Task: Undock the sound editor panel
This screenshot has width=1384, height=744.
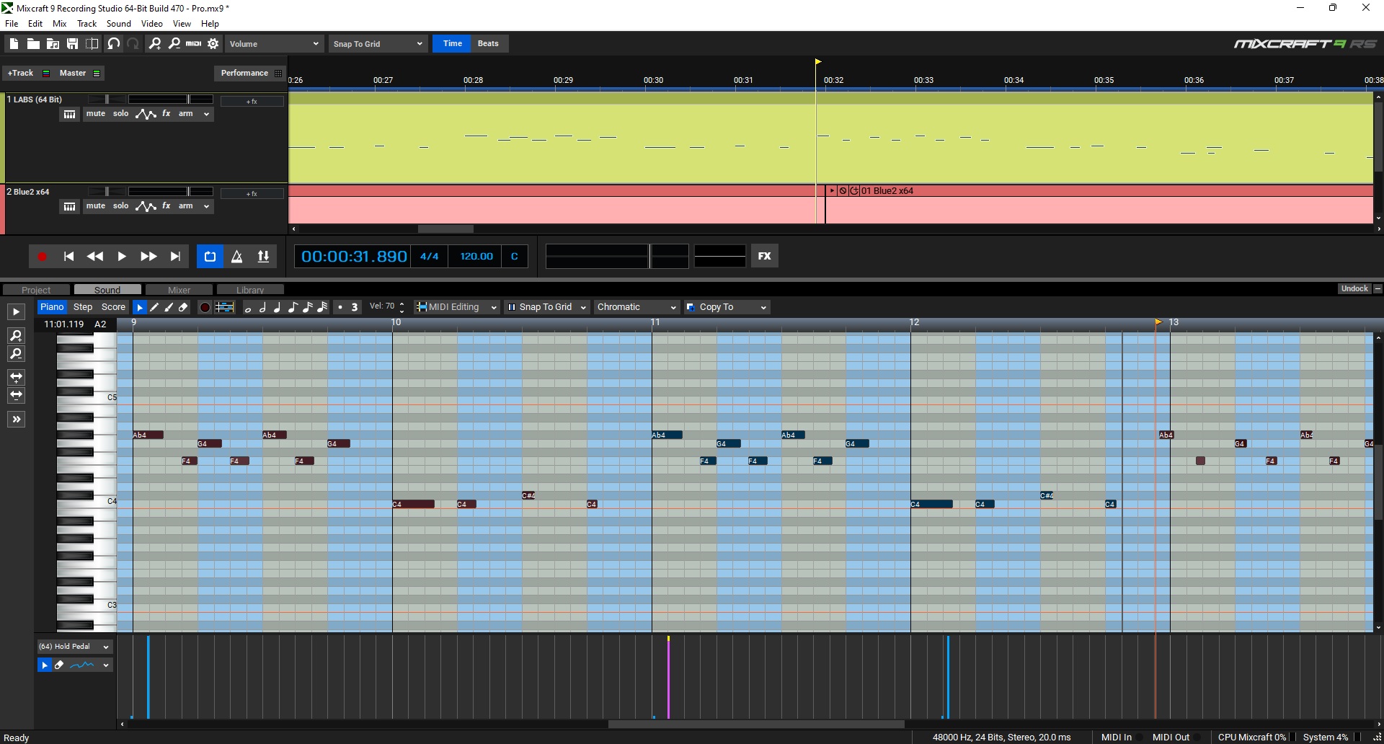Action: [1354, 288]
